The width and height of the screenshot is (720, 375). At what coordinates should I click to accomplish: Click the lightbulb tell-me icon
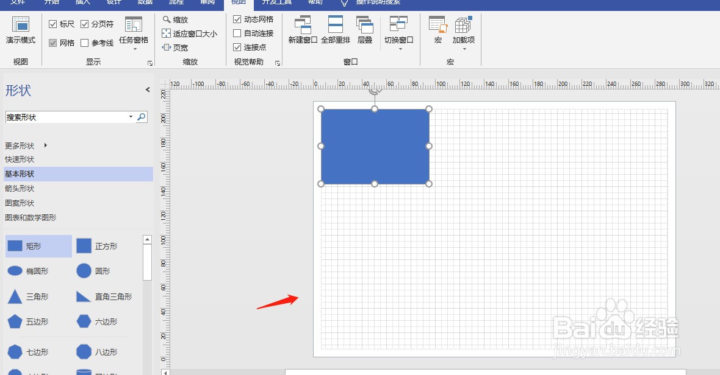pyautogui.click(x=344, y=3)
